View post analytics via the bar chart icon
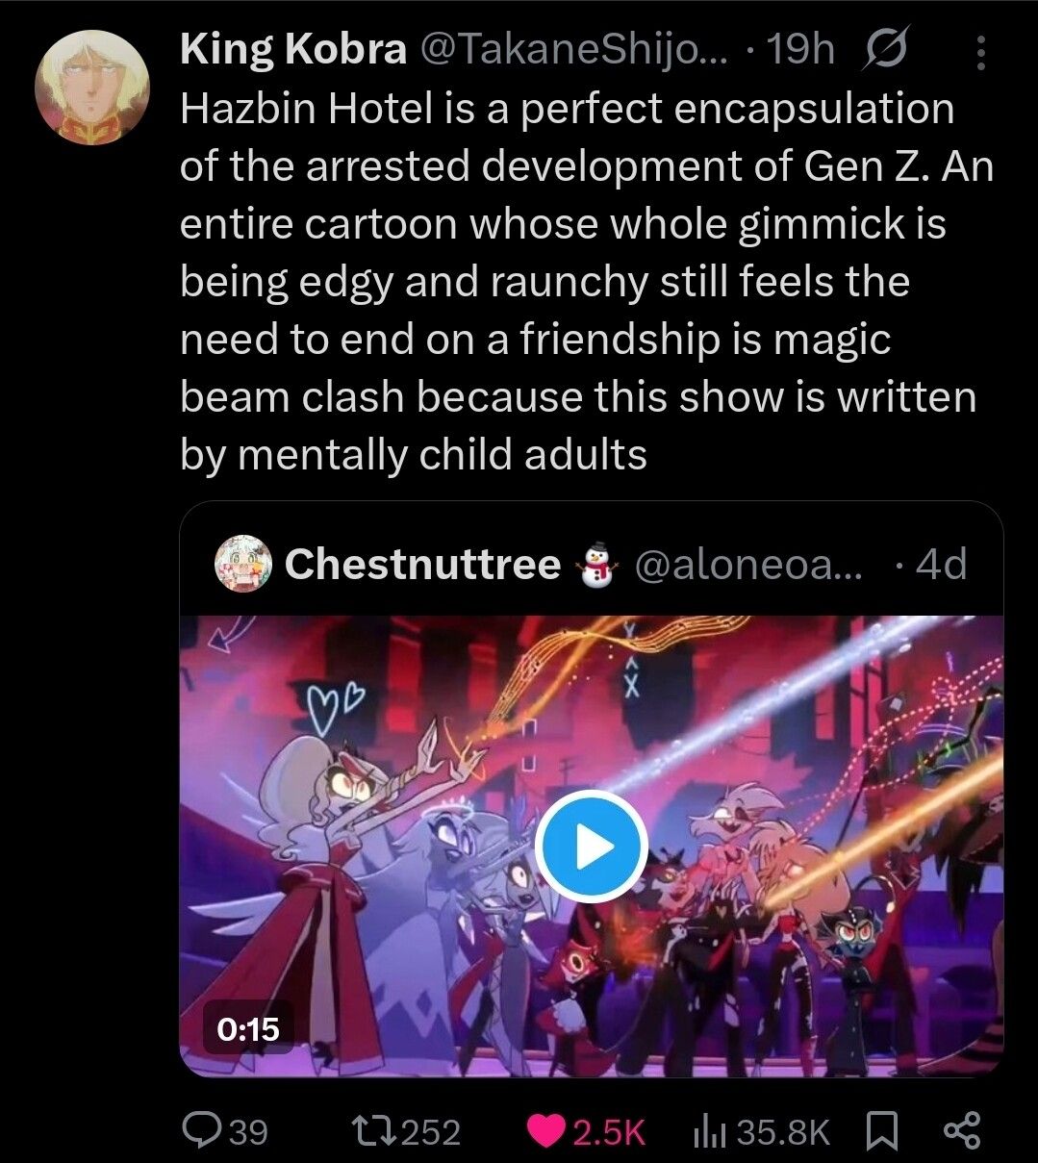The height and width of the screenshot is (1163, 1038). 710,1131
